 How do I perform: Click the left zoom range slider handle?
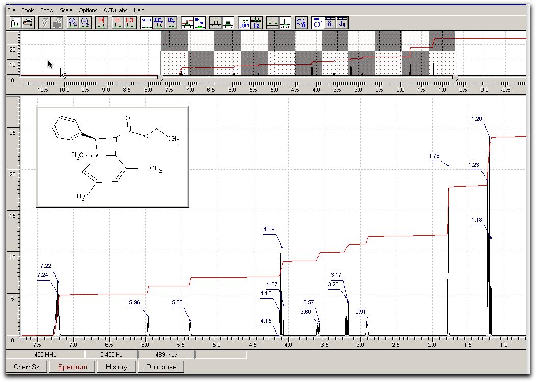click(x=160, y=78)
